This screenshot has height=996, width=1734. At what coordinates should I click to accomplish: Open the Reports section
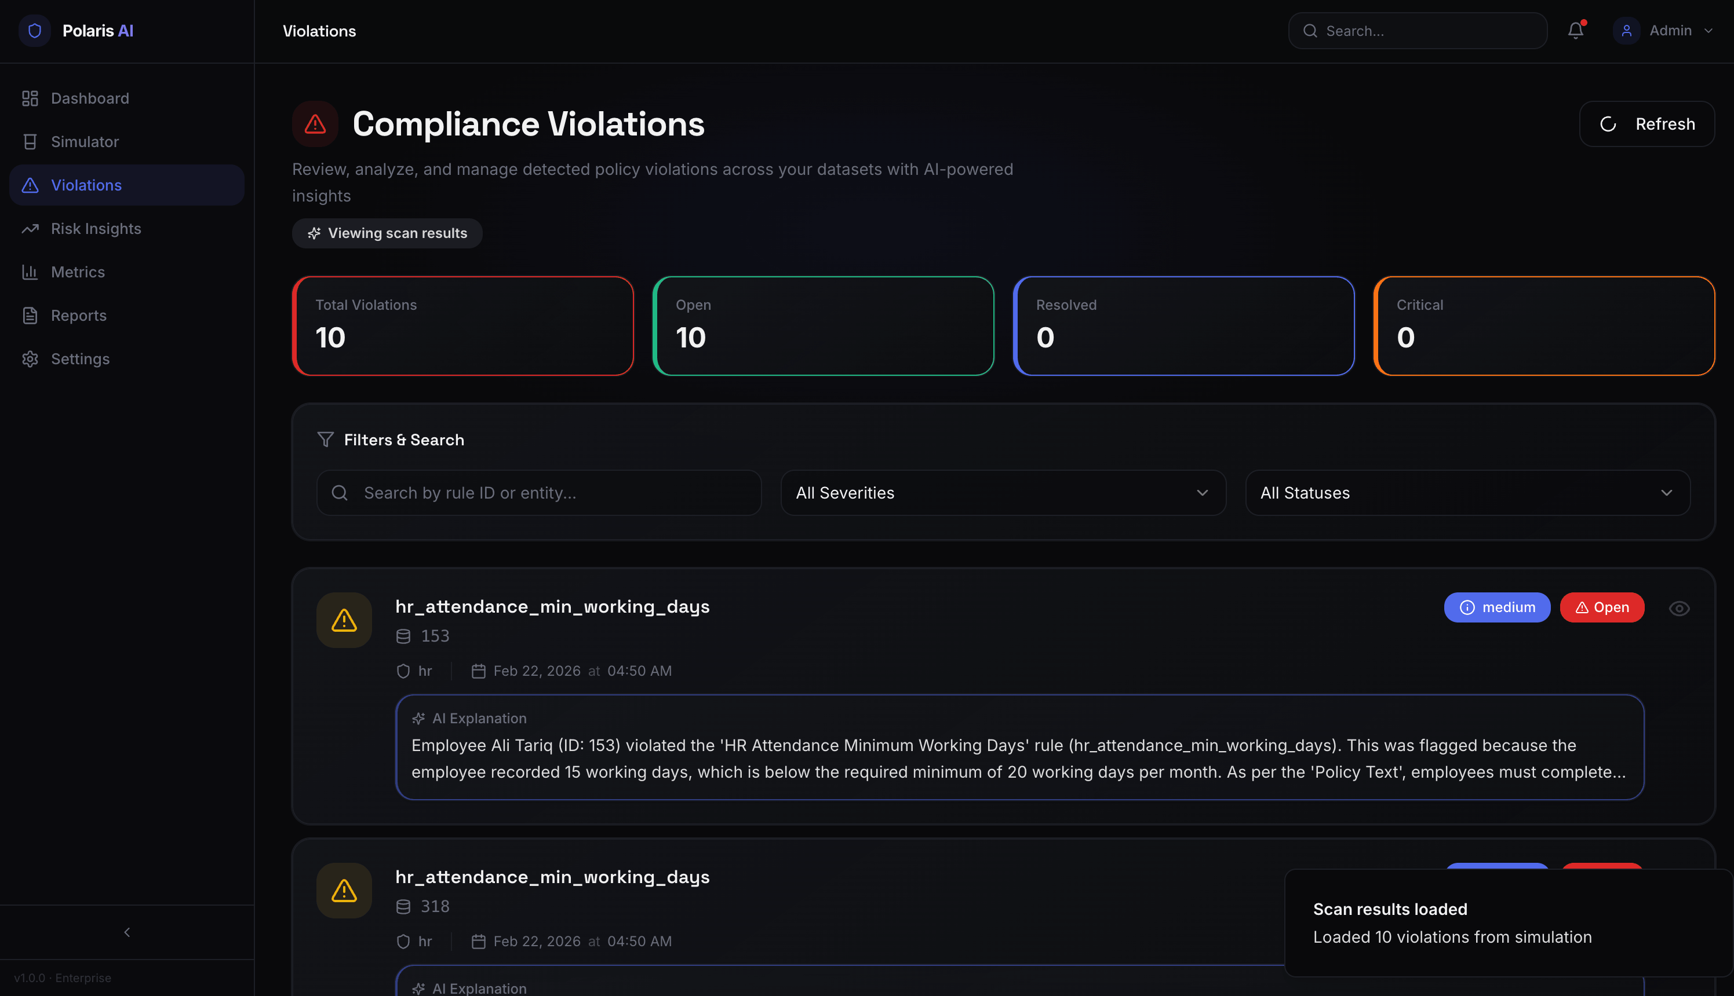(x=127, y=316)
